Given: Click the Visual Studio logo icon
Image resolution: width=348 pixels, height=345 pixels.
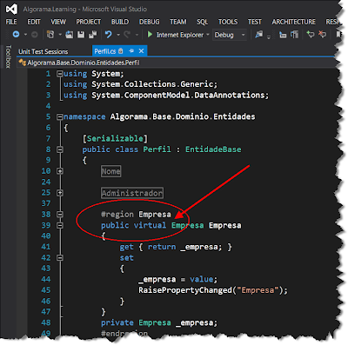Looking at the screenshot, I should pyautogui.click(x=11, y=10).
